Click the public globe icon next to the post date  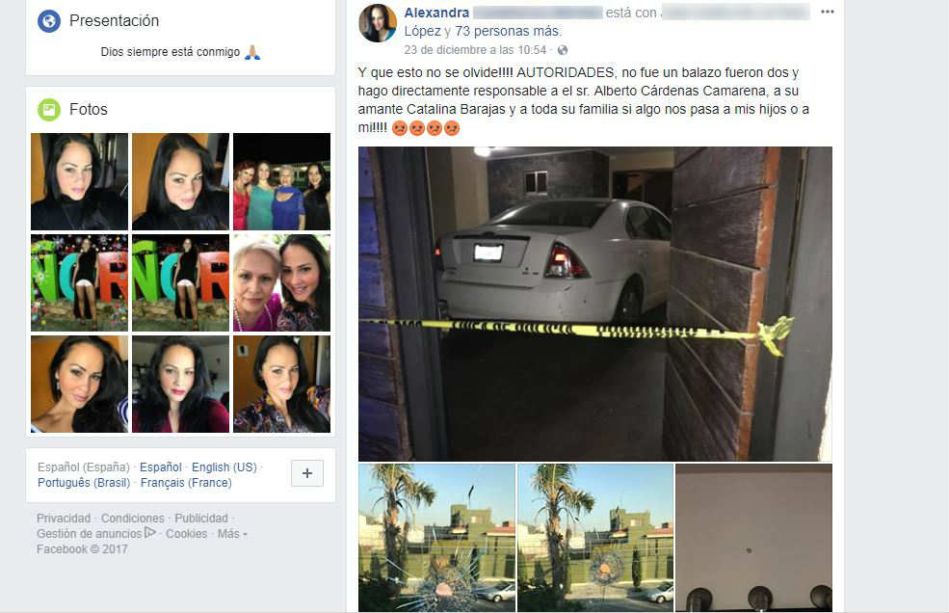[563, 50]
